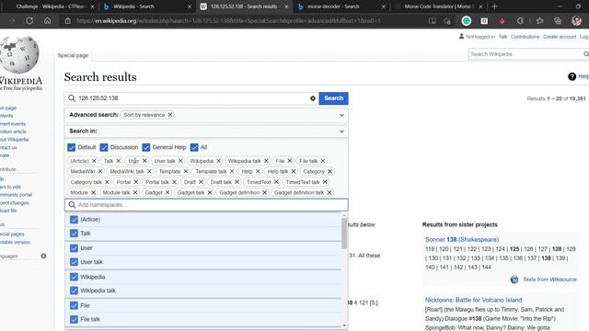Switch to the Morse Code Translator tab
Screen dimensions: 589x331
(439, 6)
